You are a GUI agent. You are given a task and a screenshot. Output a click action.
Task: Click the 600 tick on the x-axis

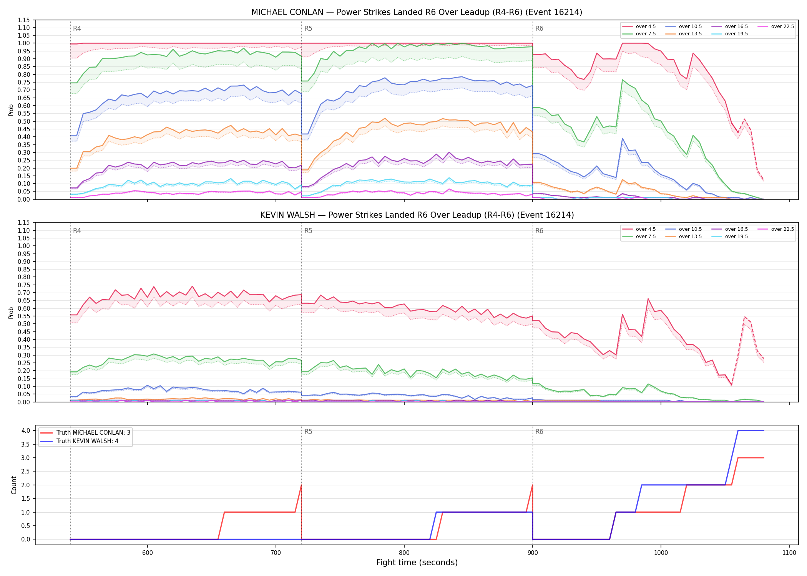tap(147, 553)
